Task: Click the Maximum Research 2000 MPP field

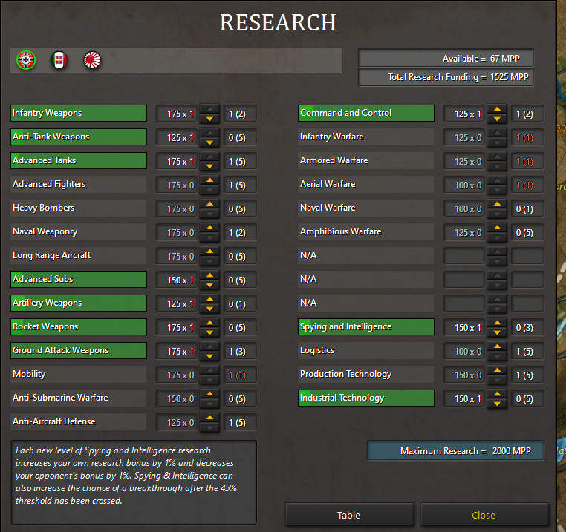Action: click(455, 451)
